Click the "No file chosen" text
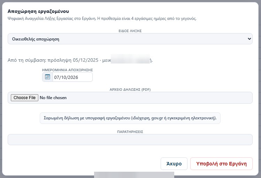The height and width of the screenshot is (178, 261). (53, 98)
